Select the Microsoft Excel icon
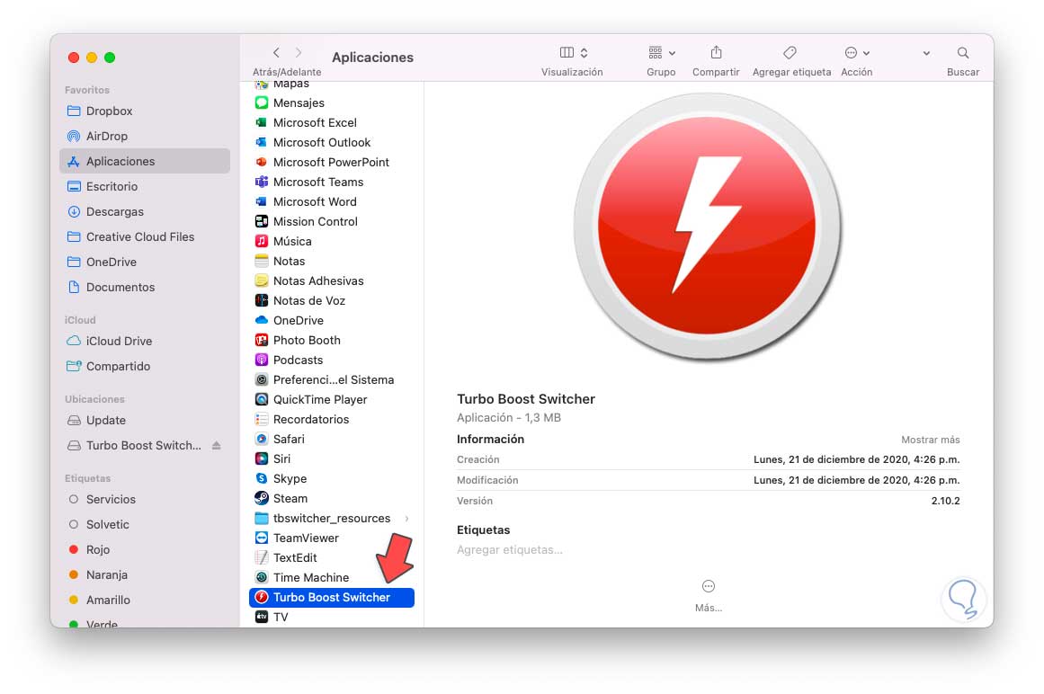 [262, 122]
